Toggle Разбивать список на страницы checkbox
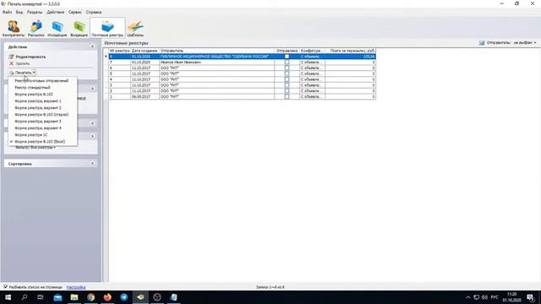The width and height of the screenshot is (541, 304). [x=6, y=287]
